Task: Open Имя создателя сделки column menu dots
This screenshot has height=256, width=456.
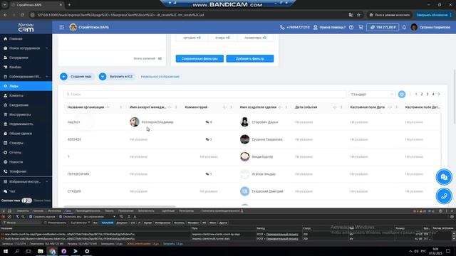Action: pyautogui.click(x=286, y=107)
